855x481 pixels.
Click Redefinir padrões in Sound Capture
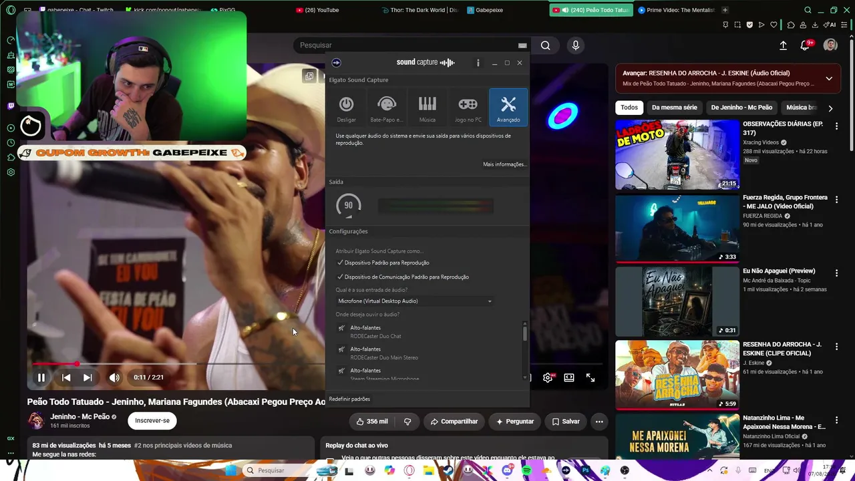click(x=349, y=399)
